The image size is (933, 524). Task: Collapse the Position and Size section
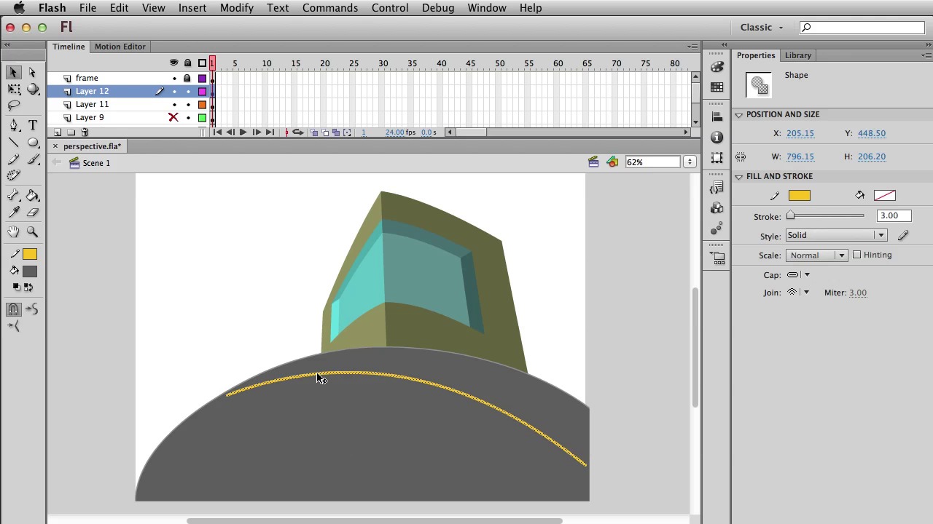click(x=739, y=114)
